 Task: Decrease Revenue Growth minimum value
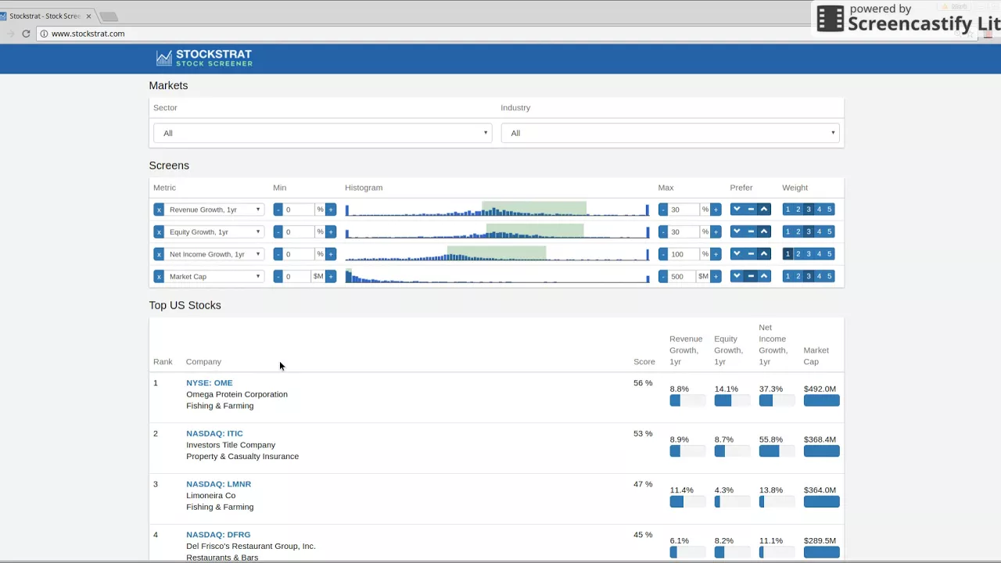278,210
